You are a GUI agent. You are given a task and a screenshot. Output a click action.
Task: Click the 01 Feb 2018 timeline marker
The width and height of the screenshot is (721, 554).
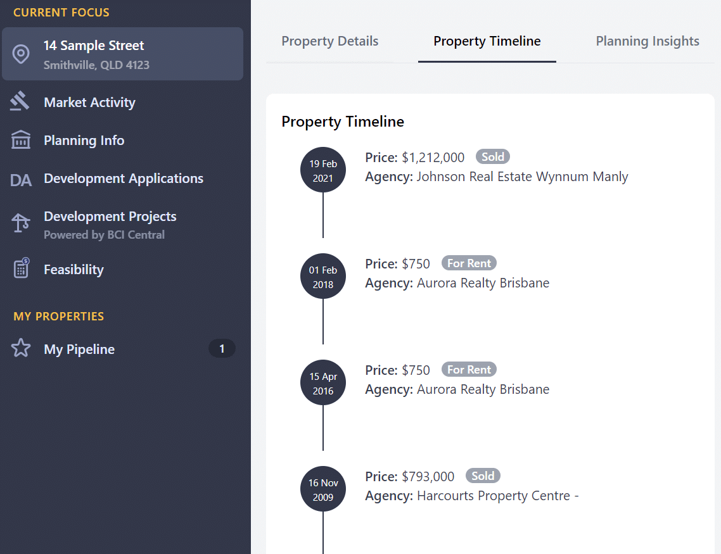pyautogui.click(x=322, y=276)
